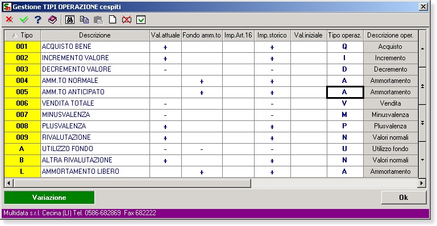Open help via blue question mark icon
Viewport: 437px width, 226px height.
point(38,20)
